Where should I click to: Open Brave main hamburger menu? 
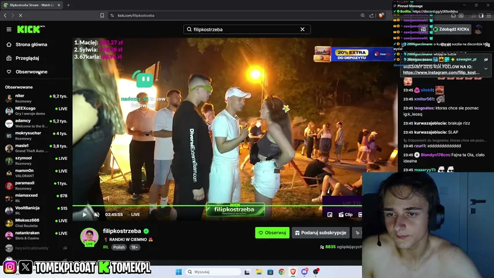pos(489,15)
